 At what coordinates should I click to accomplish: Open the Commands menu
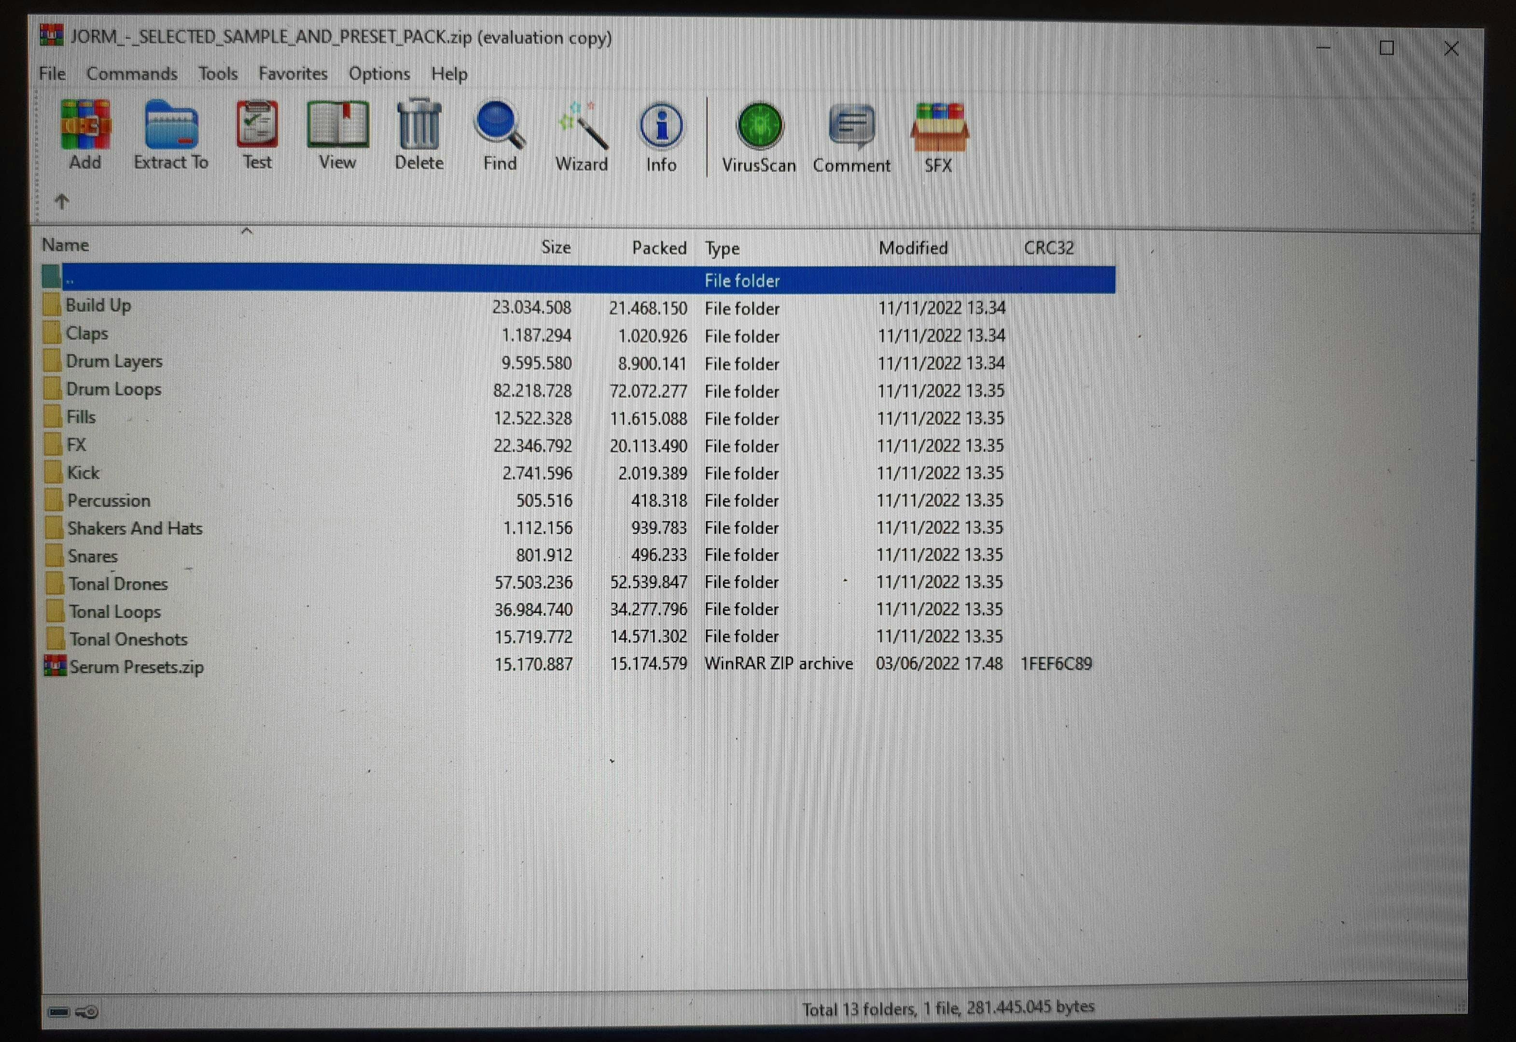[132, 74]
